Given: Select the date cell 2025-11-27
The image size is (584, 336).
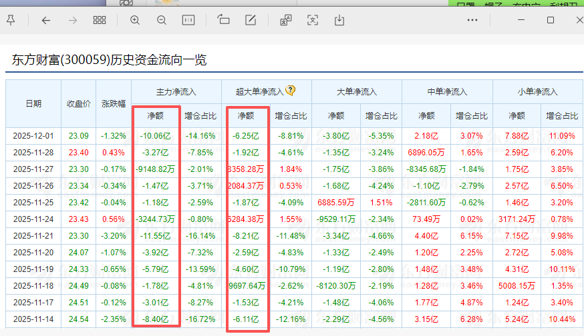Looking at the screenshot, I should 33,169.
